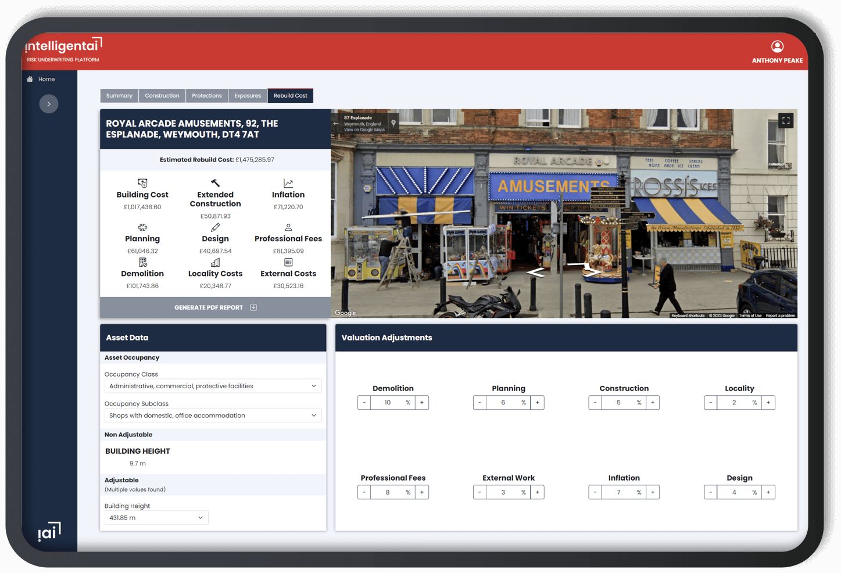Decrease the Demolition percentage
Image resolution: width=841 pixels, height=573 pixels.
coord(364,403)
